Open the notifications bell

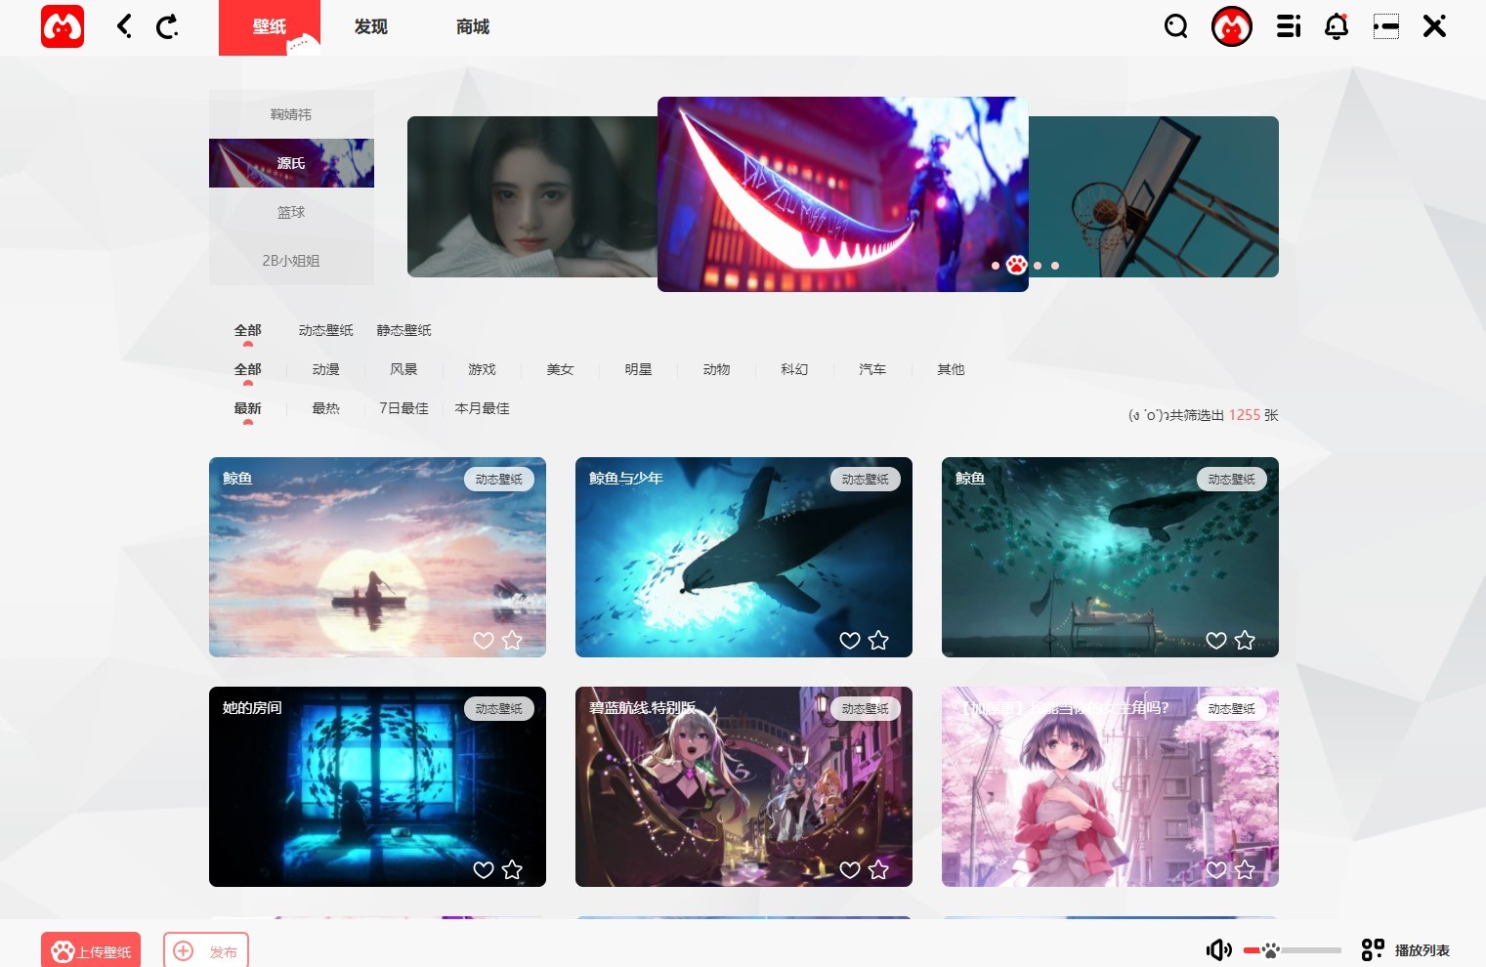click(x=1336, y=26)
